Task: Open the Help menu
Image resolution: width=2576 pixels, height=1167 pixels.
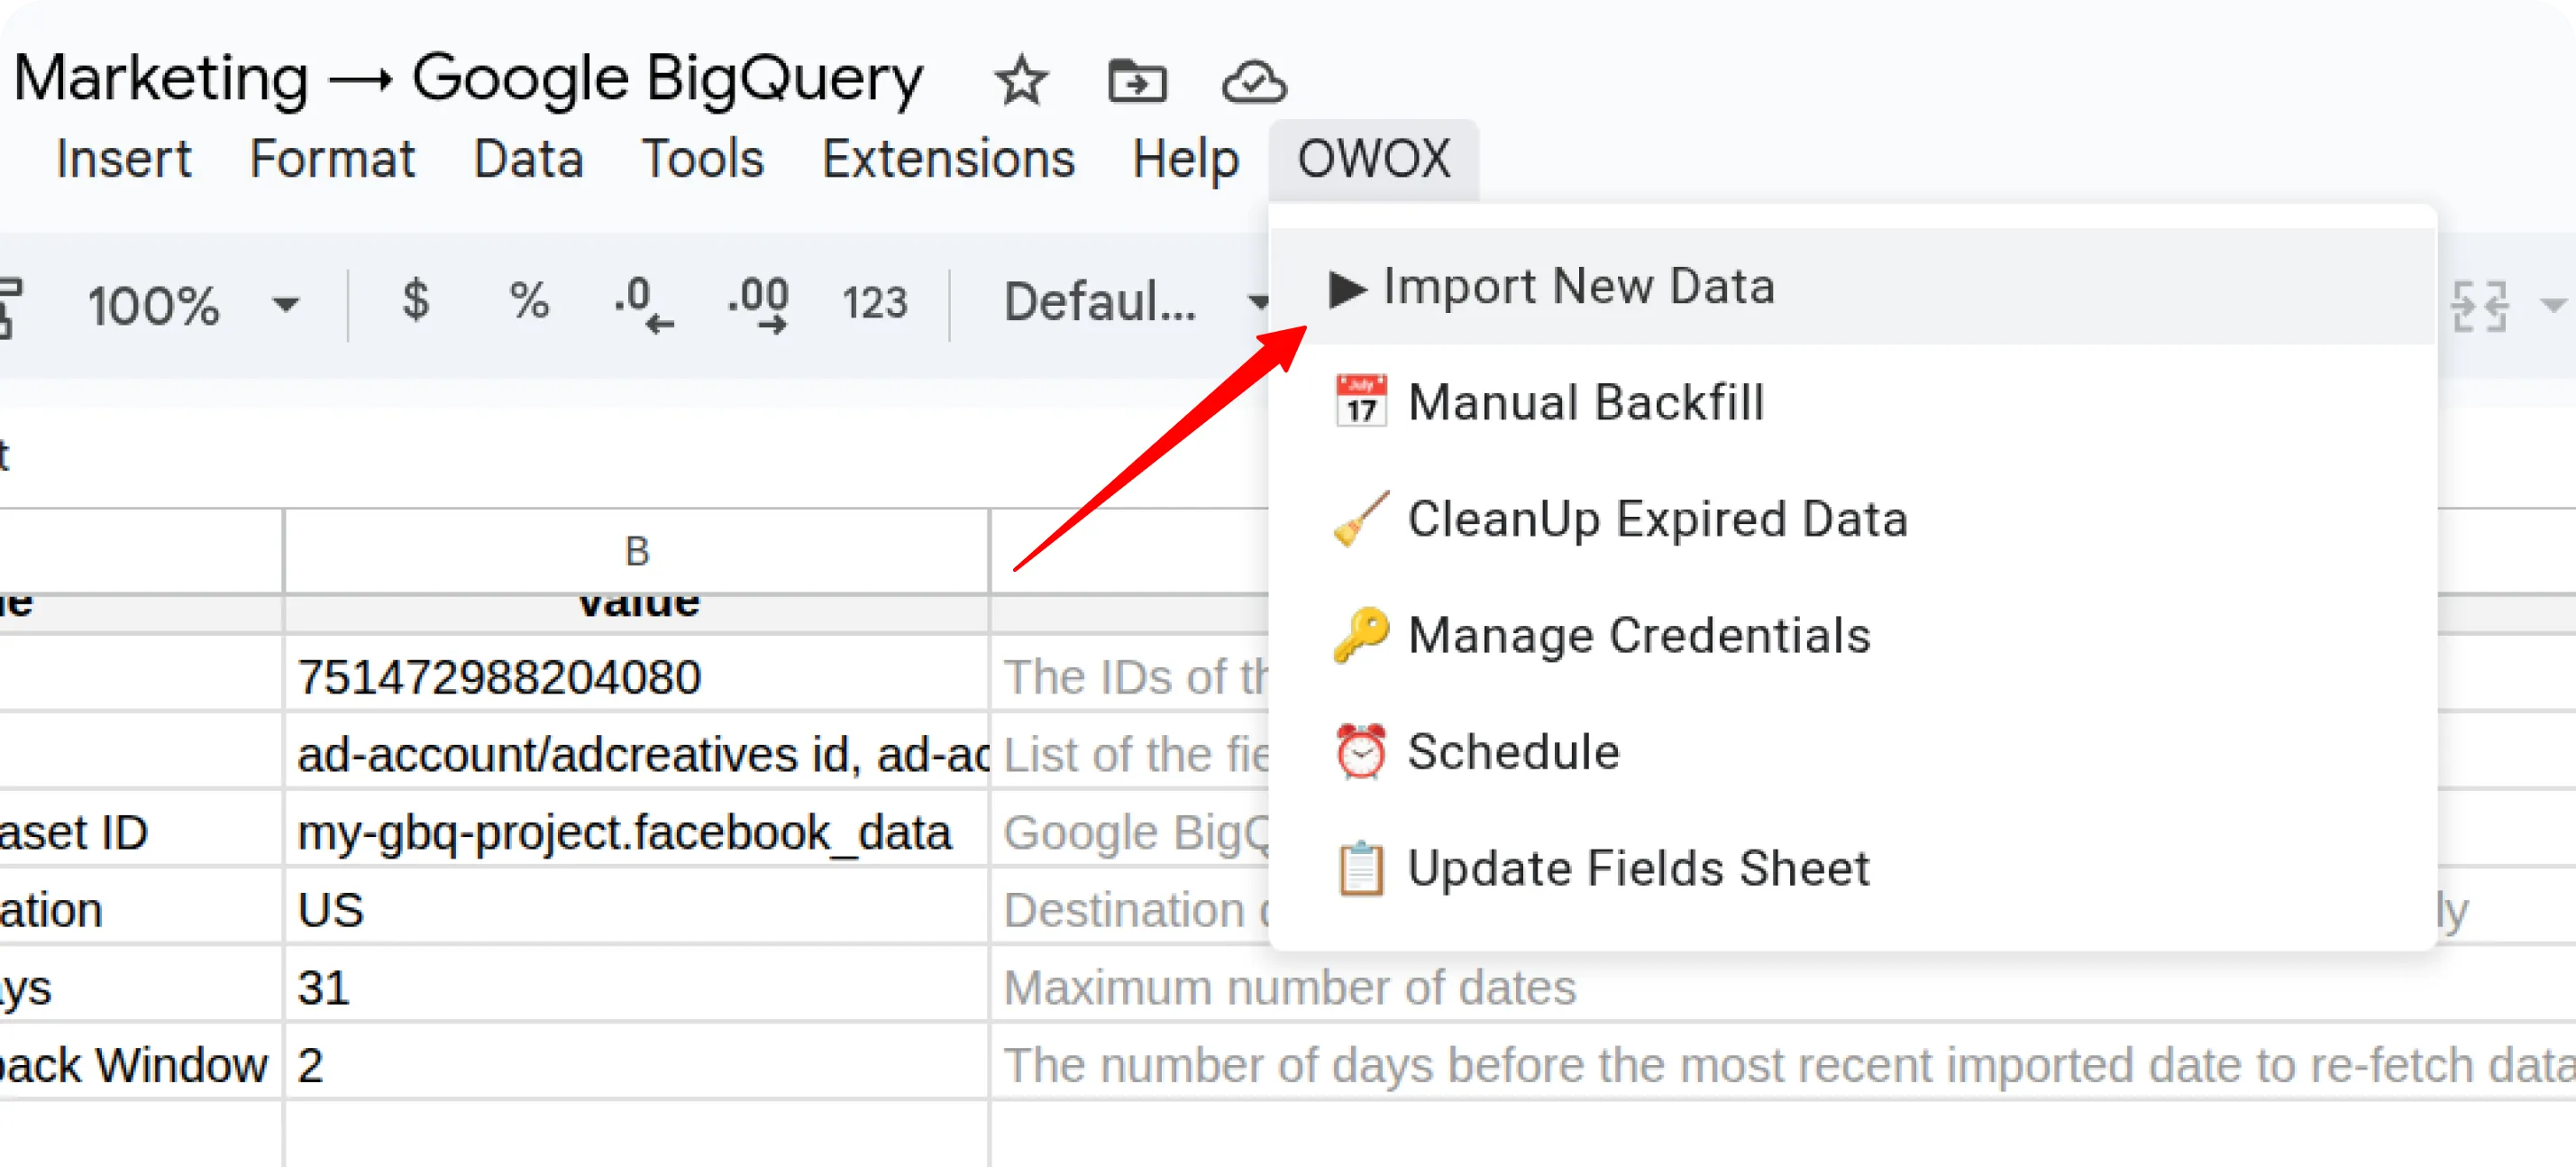Action: tap(1186, 158)
